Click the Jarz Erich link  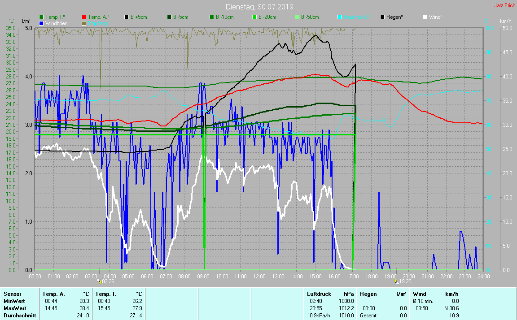pos(504,6)
